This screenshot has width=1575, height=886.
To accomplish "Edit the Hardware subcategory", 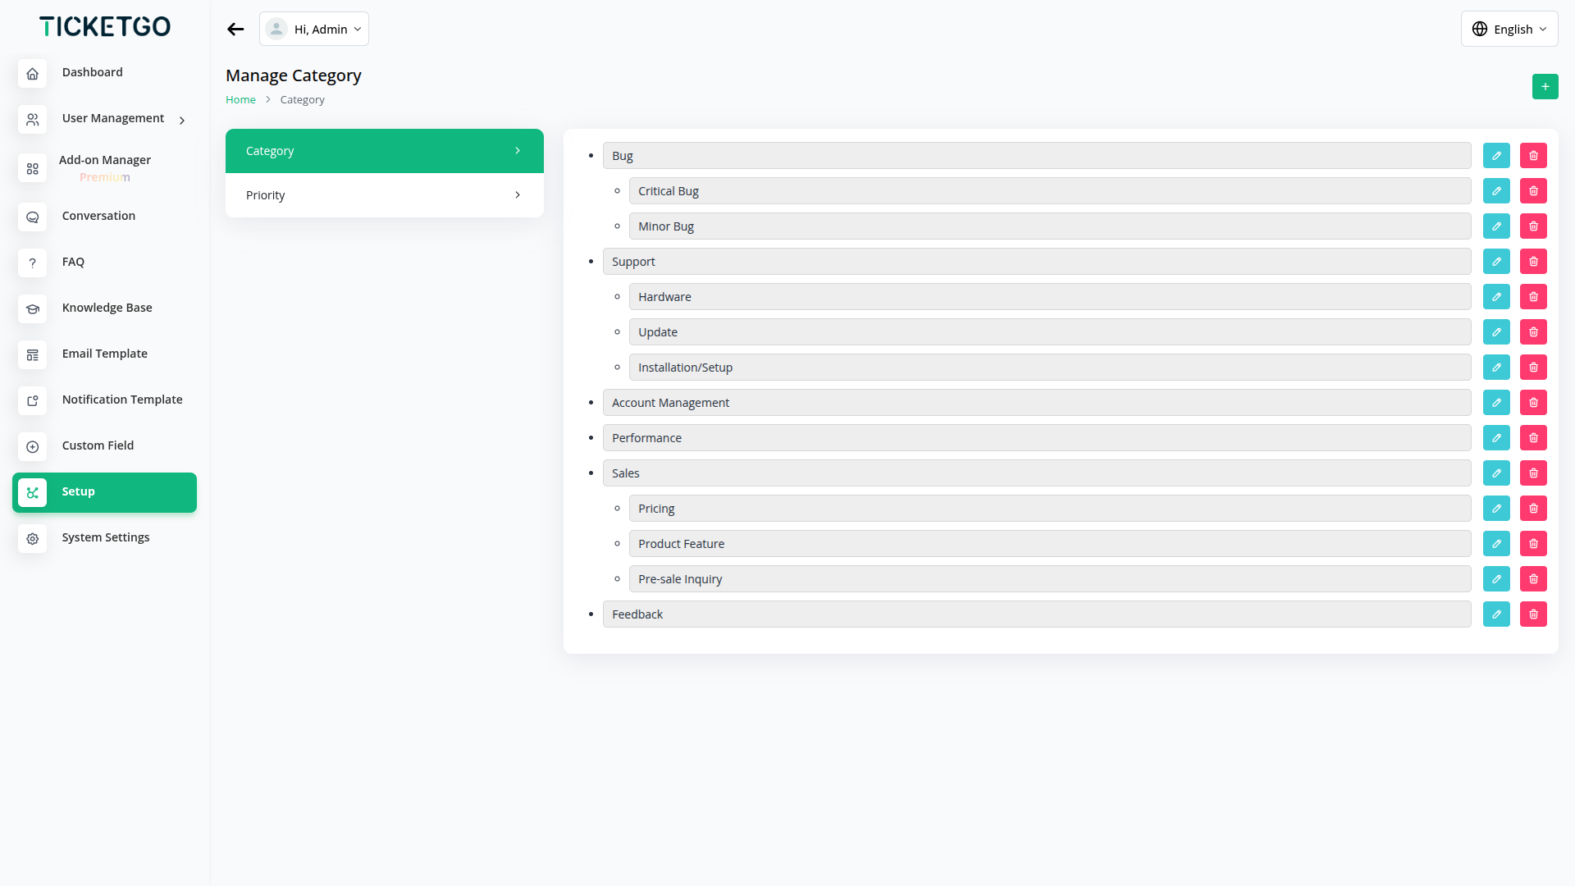I will [x=1496, y=297].
